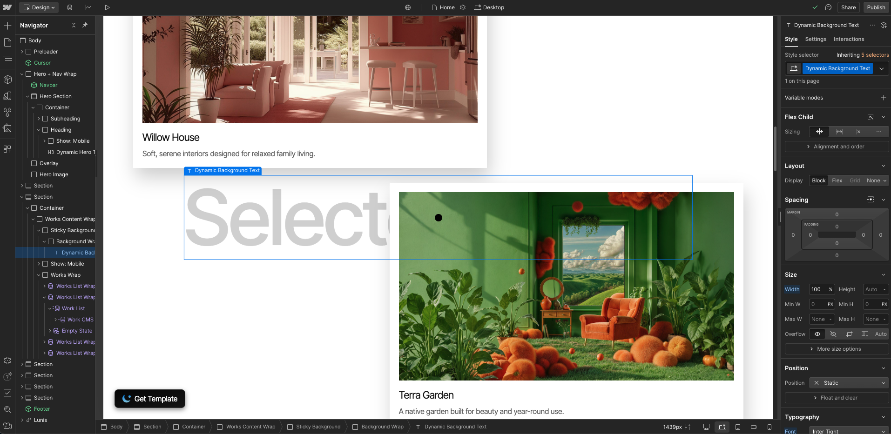
Task: Collapse the Hero + Nav Wrap tree item
Action: [x=22, y=74]
